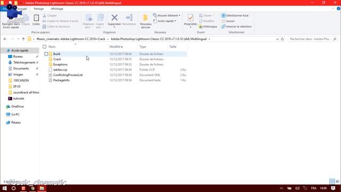341x192 pixels.
Task: Switch to details view layout icon
Action: tap(332, 181)
